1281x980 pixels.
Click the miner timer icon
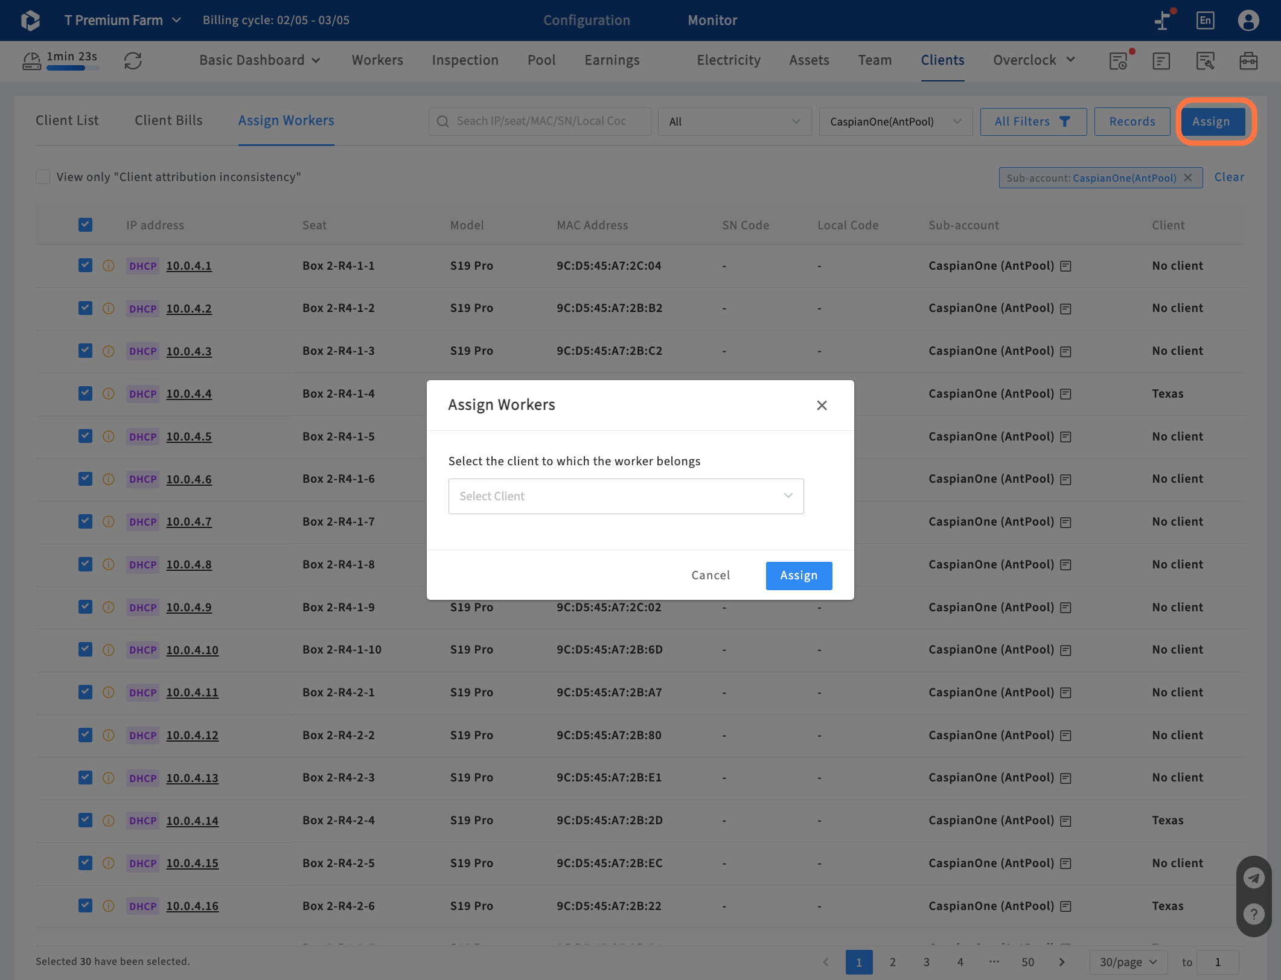click(32, 60)
